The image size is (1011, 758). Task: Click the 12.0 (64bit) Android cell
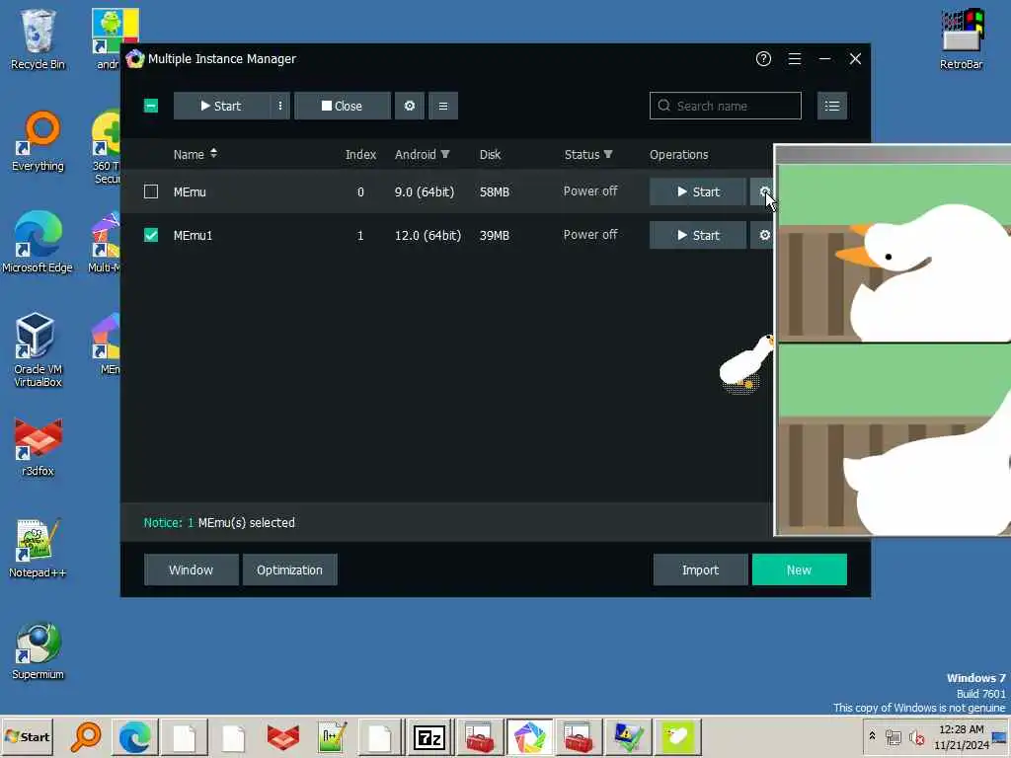(428, 235)
